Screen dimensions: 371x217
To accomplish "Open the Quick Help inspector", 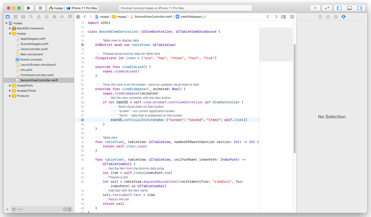I will click(336, 16).
